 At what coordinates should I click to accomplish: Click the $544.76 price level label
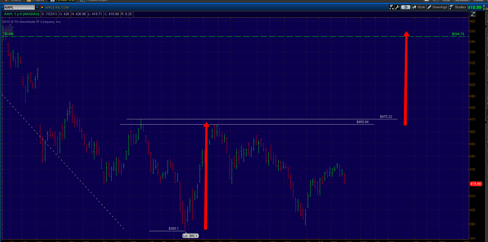[x=458, y=34]
